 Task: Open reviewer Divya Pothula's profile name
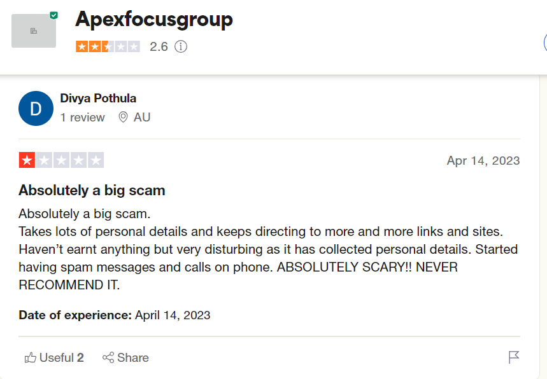click(x=98, y=98)
